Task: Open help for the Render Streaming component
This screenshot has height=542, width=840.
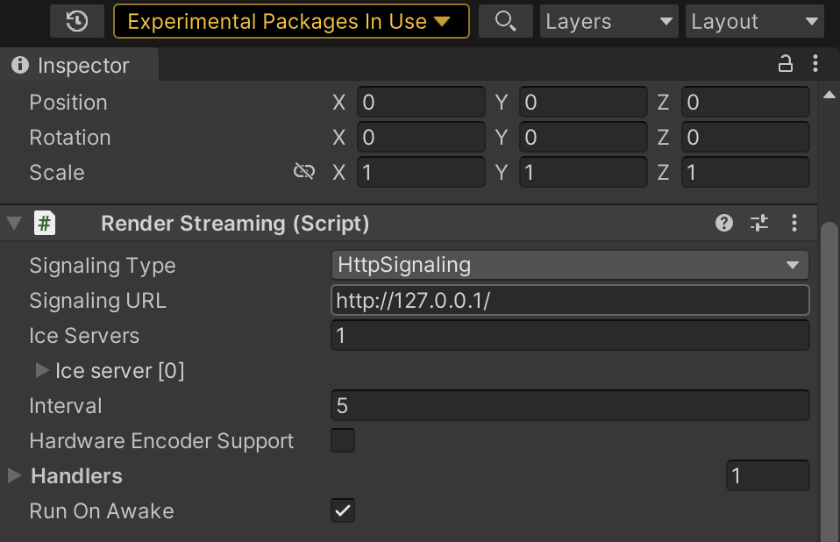Action: click(x=723, y=223)
